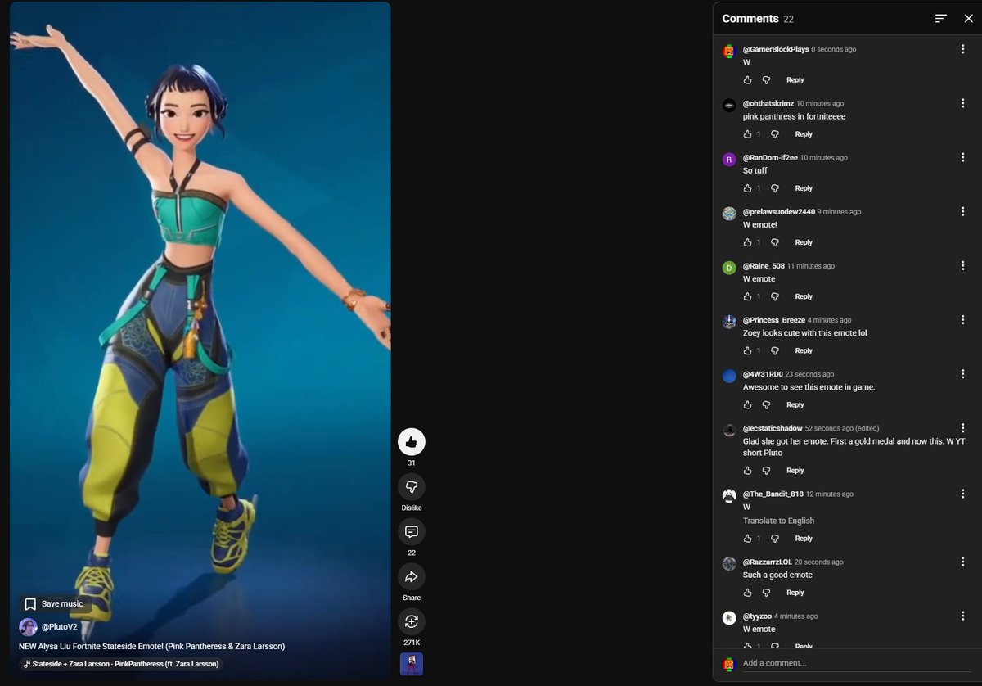Open more options for @ohthatskrimz comment

[x=963, y=103]
